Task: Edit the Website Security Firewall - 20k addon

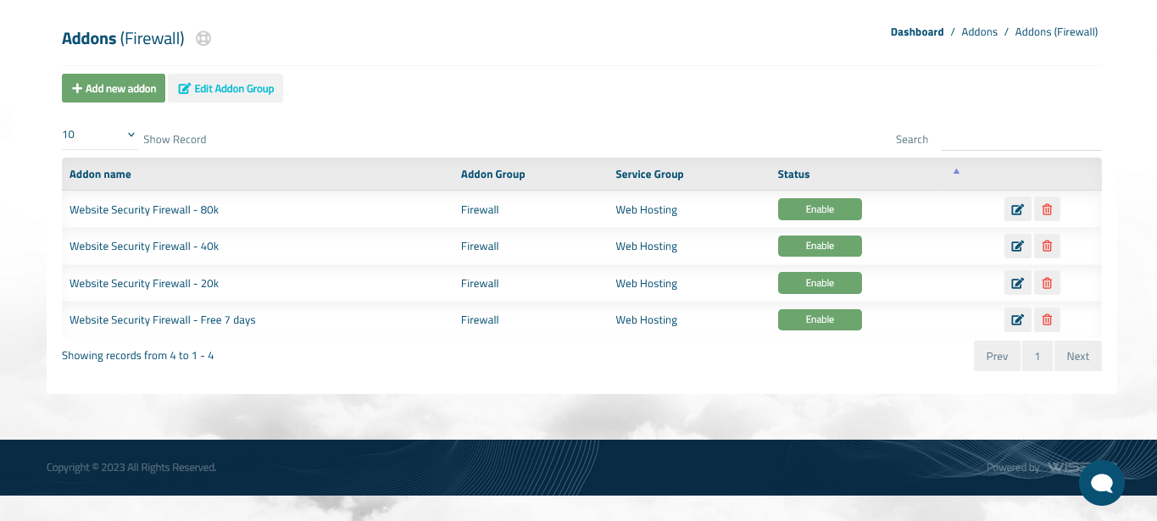Action: click(x=1018, y=283)
